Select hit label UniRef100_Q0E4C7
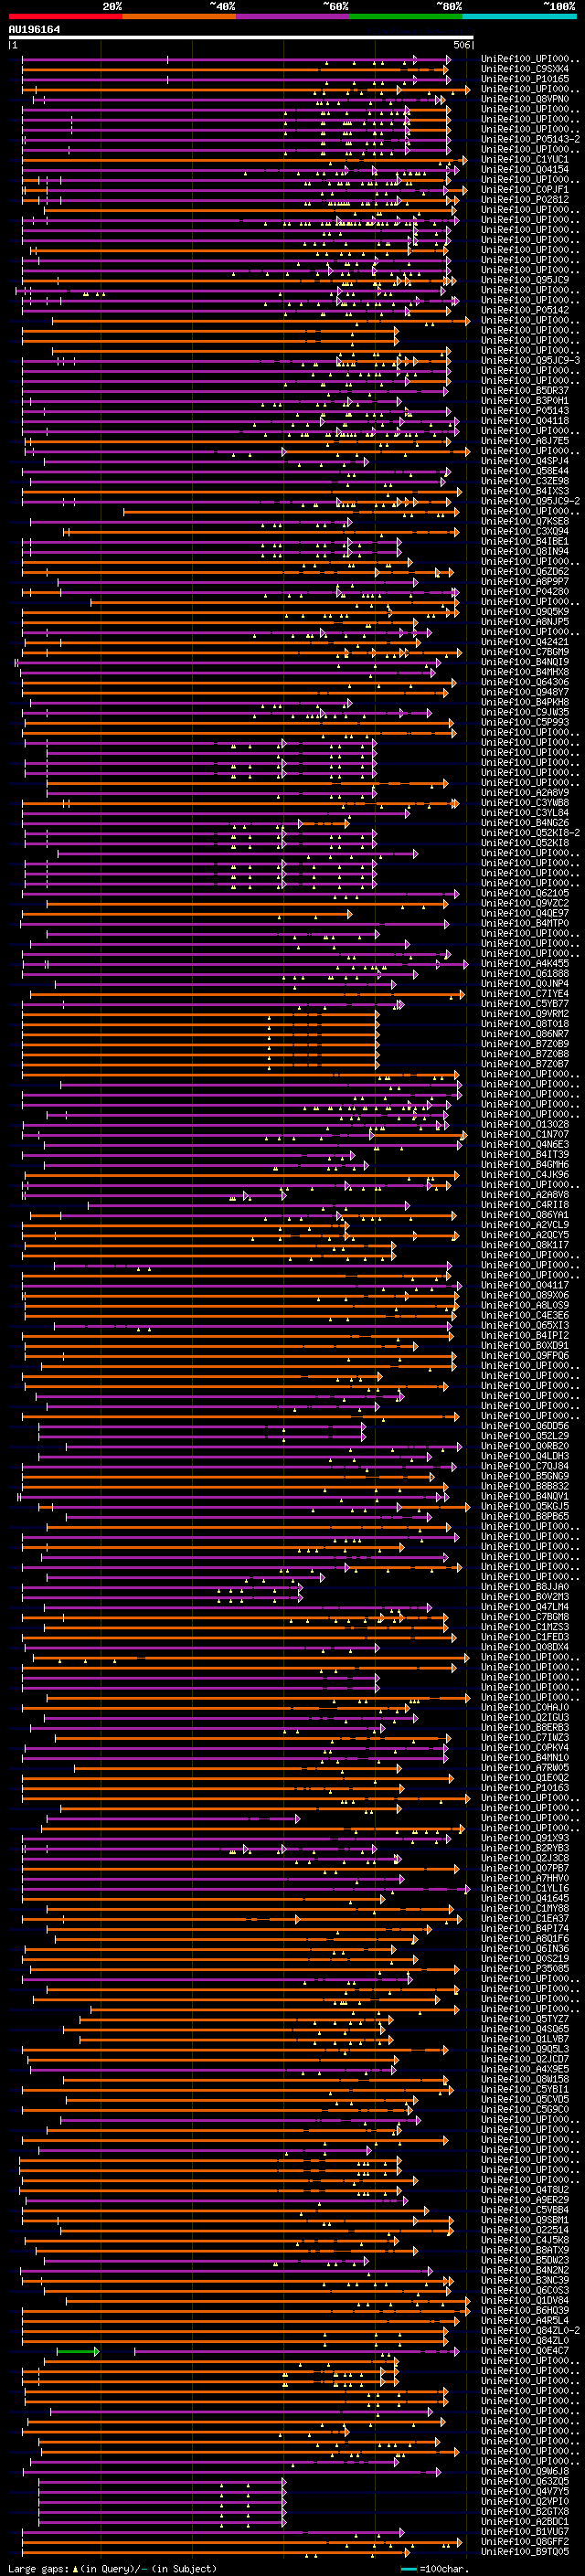Viewport: 585px width, 2576px height. (x=525, y=2350)
